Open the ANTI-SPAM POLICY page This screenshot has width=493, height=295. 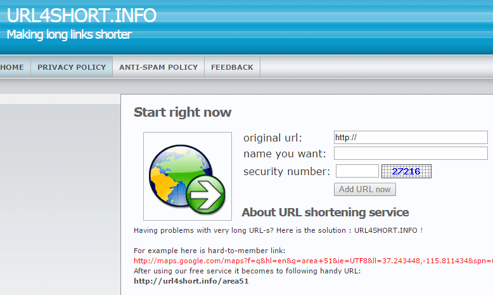tap(158, 67)
